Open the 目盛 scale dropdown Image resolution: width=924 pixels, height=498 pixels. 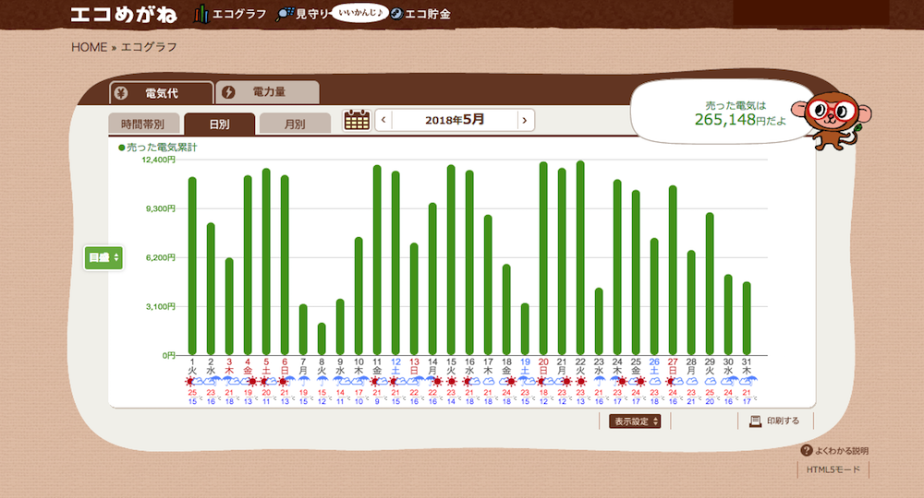(103, 257)
